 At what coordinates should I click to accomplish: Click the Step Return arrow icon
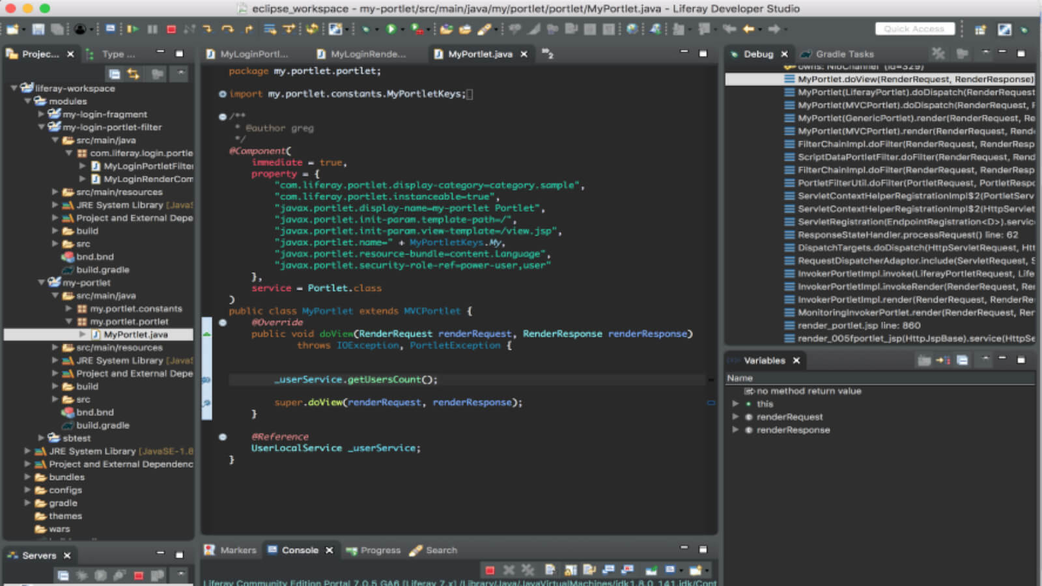[x=248, y=29]
